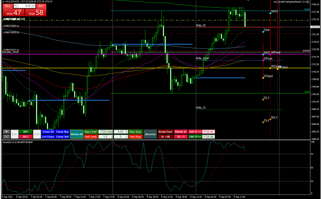Click the Close Buy button
321x199 pixels.
point(63,132)
